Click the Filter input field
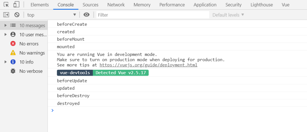 [x=153, y=15]
